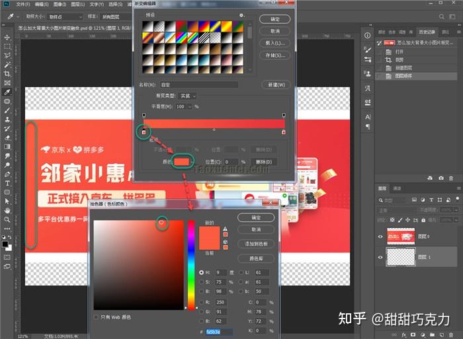This screenshot has width=463, height=339.
Task: Switch to the 历史记录 tab
Action: 427,32
